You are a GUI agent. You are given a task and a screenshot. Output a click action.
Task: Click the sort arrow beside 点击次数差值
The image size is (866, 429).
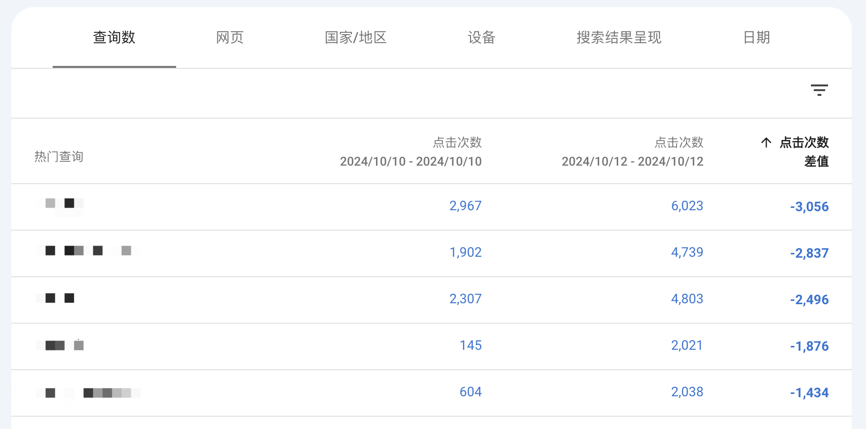tap(766, 142)
